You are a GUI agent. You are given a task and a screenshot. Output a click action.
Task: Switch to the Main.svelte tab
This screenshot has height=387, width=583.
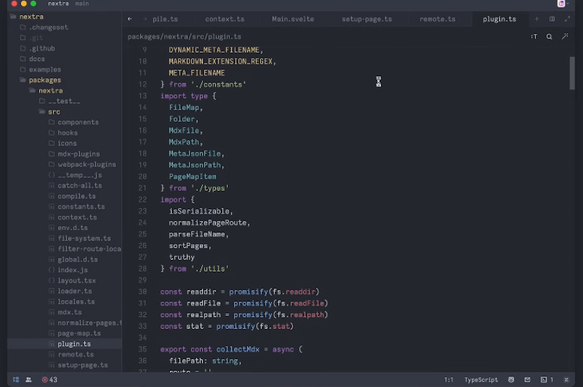(x=293, y=19)
